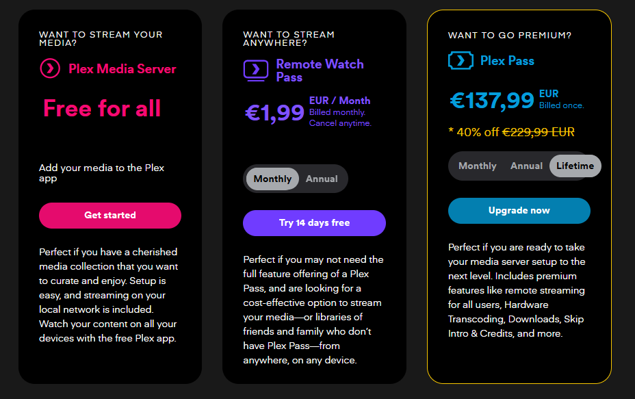The width and height of the screenshot is (635, 399).
Task: Click the Plex Pass ticket icon
Action: tap(461, 61)
